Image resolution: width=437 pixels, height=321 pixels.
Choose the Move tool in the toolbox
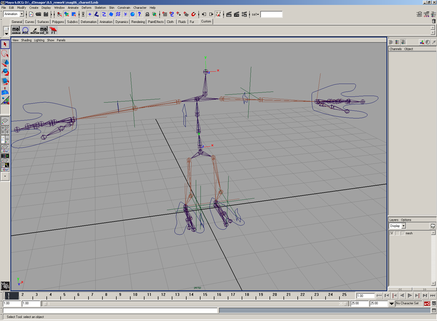5,63
